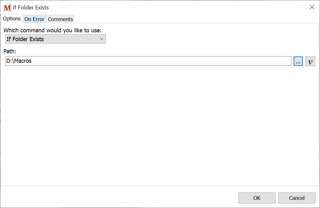Click the Macro Express M icon in title bar
320x208 pixels.
[x=7, y=7]
